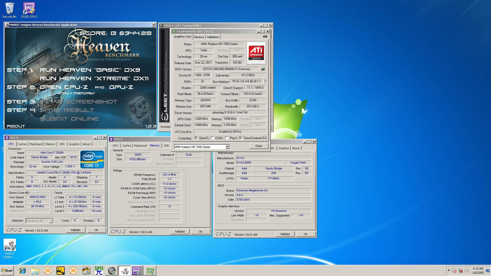The height and width of the screenshot is (276, 491).
Task: Click Submit Online in the Heaven app
Action: point(69,119)
